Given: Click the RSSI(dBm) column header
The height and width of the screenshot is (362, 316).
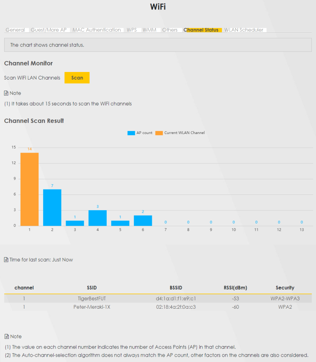Looking at the screenshot, I should tap(235, 288).
